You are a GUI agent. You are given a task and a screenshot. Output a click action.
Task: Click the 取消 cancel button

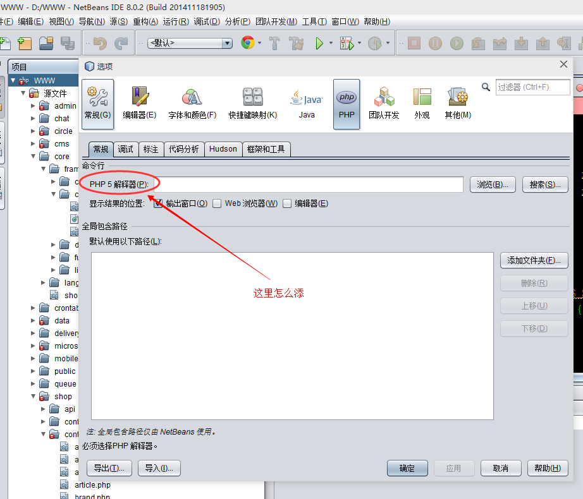[501, 468]
